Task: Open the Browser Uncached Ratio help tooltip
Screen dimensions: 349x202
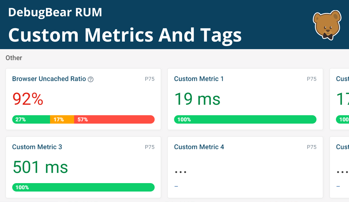Action: [x=90, y=79]
